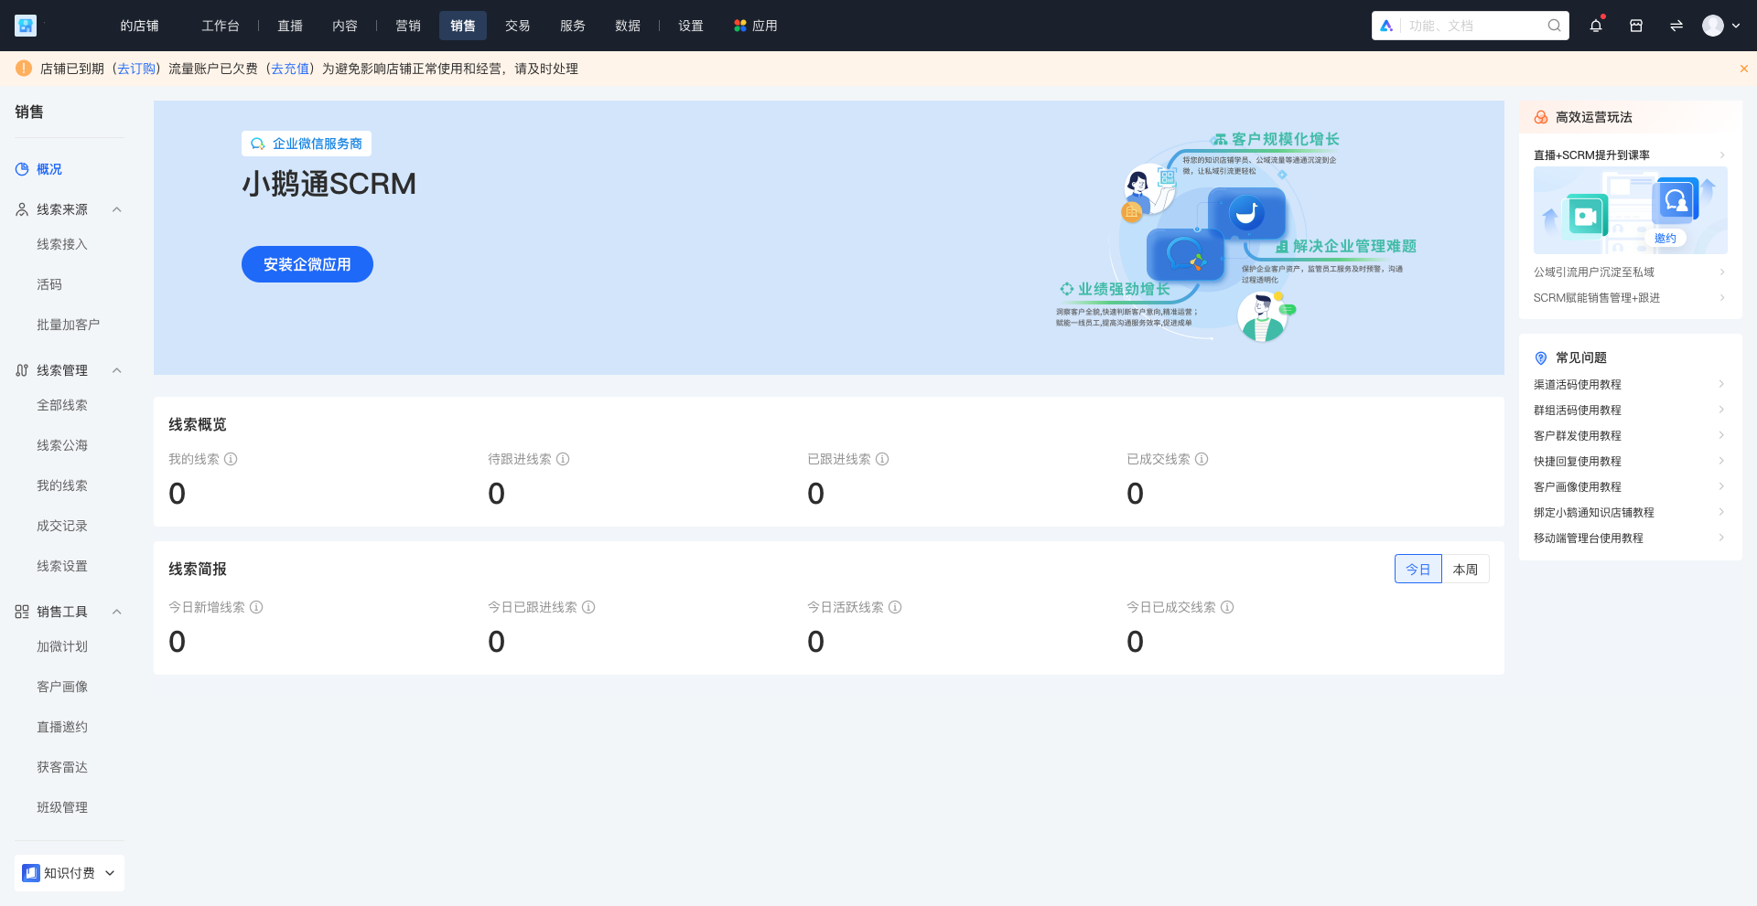Click the 销售工具 grid icon
Image resolution: width=1757 pixels, height=906 pixels.
click(22, 612)
